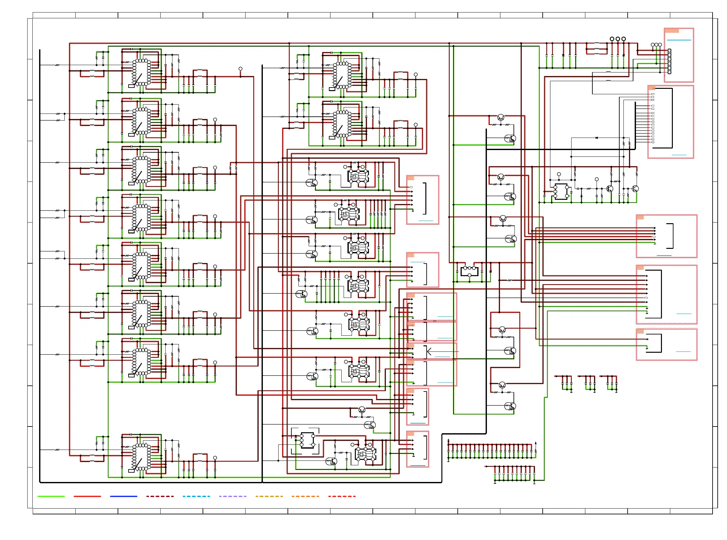Image resolution: width=727 pixels, height=540 pixels.
Task: Click the bottom-most IC chip in the left column
Action: point(141,457)
